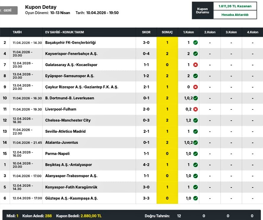Click the 3-3 score for Göztepe-Kasımpaşa

pyautogui.click(x=146, y=198)
